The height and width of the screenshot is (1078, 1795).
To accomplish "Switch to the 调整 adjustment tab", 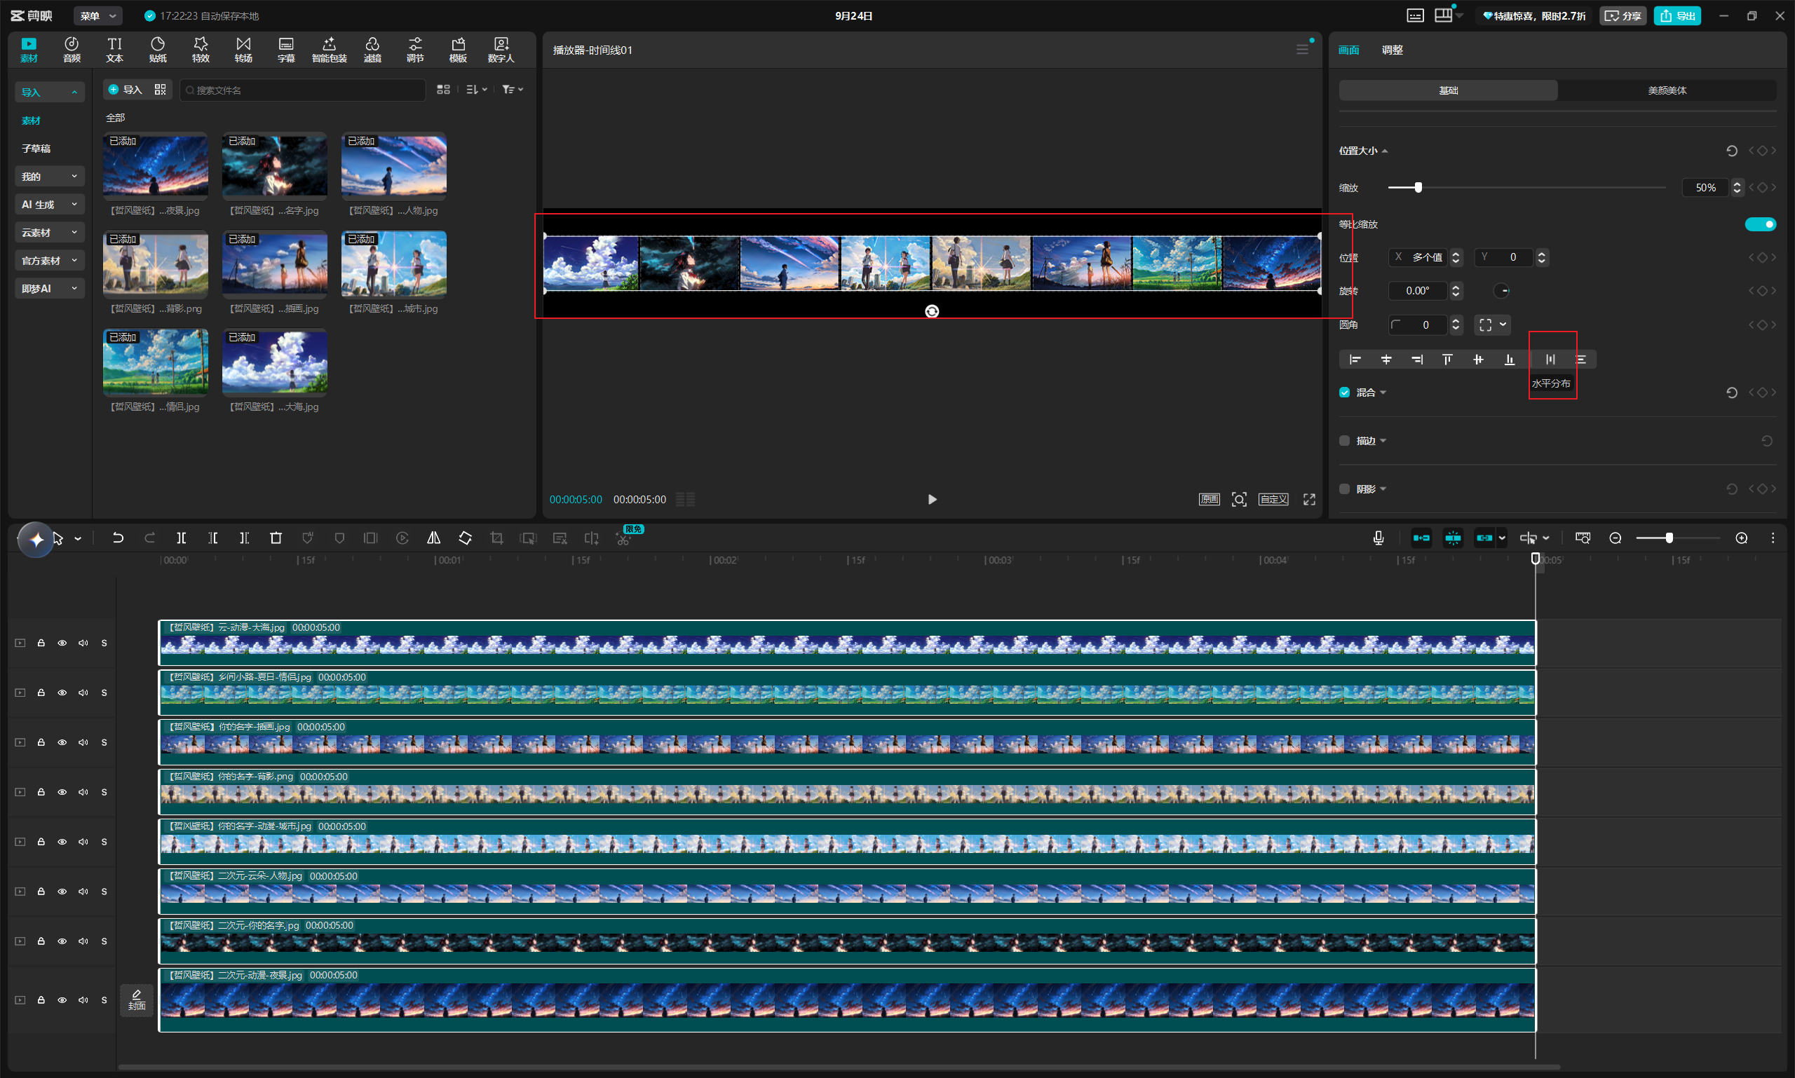I will point(1392,50).
